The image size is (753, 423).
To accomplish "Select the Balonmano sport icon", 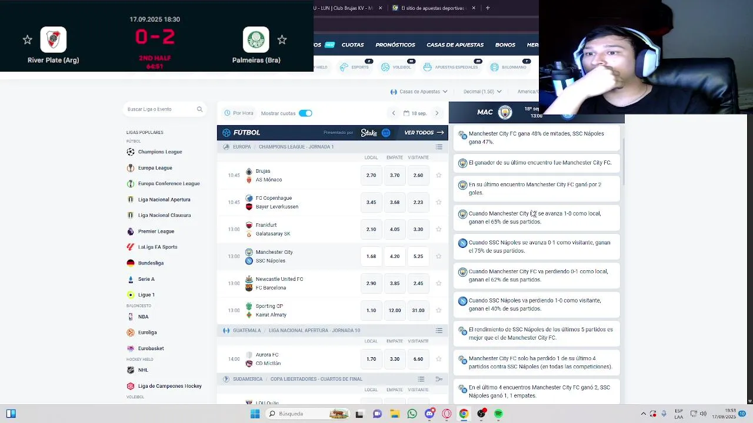I will 495,67.
